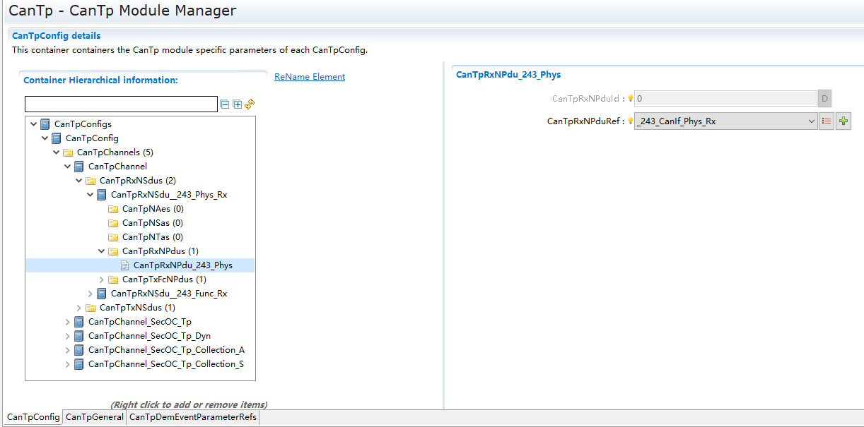This screenshot has width=864, height=427.
Task: Click the green plus add reference icon
Action: (x=843, y=121)
